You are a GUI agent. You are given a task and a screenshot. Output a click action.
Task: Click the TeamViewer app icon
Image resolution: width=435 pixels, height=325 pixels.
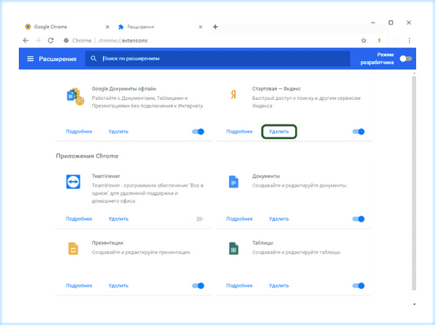pyautogui.click(x=73, y=182)
